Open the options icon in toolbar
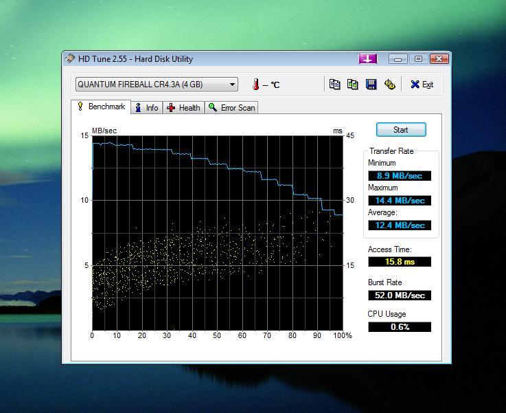 tap(389, 85)
